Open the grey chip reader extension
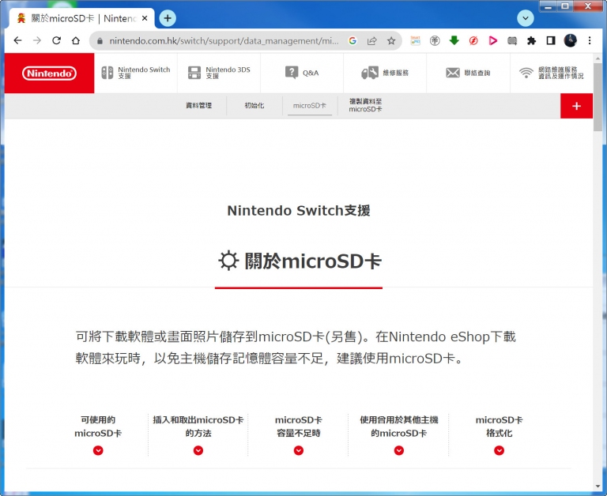The width and height of the screenshot is (607, 496). (x=512, y=40)
